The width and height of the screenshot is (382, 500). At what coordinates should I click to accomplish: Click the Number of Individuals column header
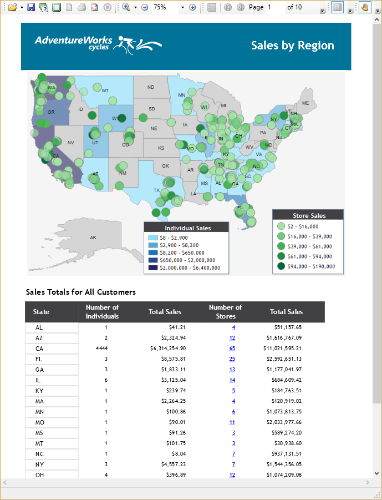102,311
